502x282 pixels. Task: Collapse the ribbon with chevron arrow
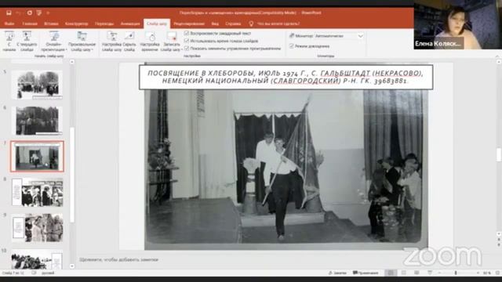pos(497,56)
